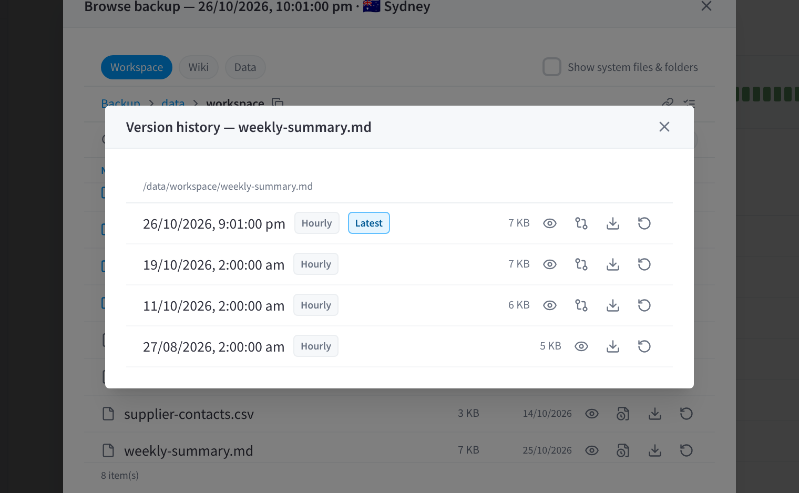Enable Show system files & folders
Viewport: 799px width, 493px height.
[x=552, y=67]
